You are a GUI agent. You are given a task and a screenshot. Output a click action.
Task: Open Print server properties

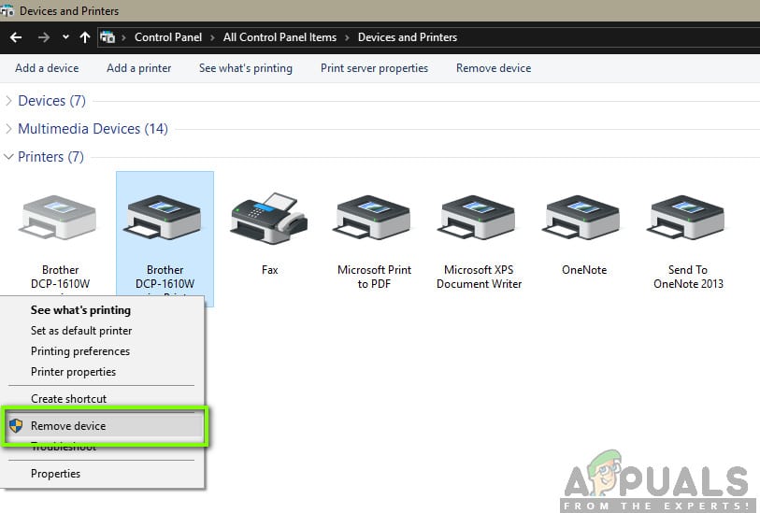(x=374, y=68)
